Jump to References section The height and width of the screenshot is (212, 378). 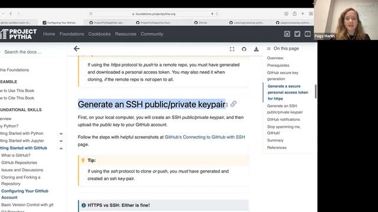[277, 148]
